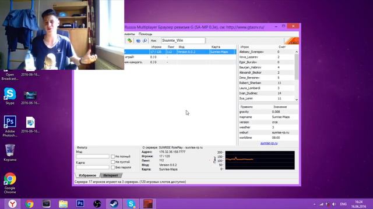This screenshot has height=209, width=373.
Task: Select the highlighted 17 / 120 server row
Action: pyautogui.click(x=180, y=52)
